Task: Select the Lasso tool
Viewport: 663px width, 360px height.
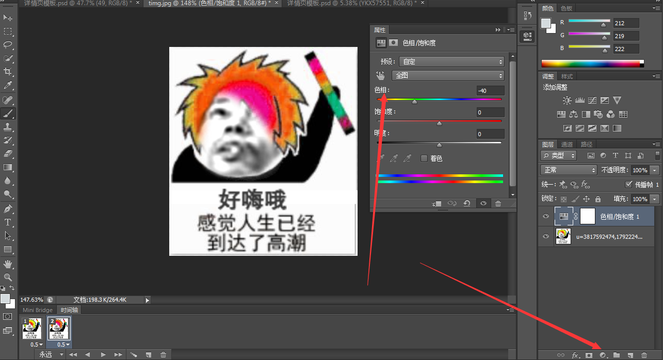Action: [8, 45]
